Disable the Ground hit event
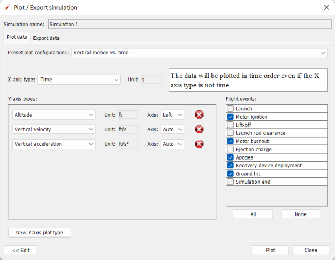The height and width of the screenshot is (260, 335). point(230,173)
